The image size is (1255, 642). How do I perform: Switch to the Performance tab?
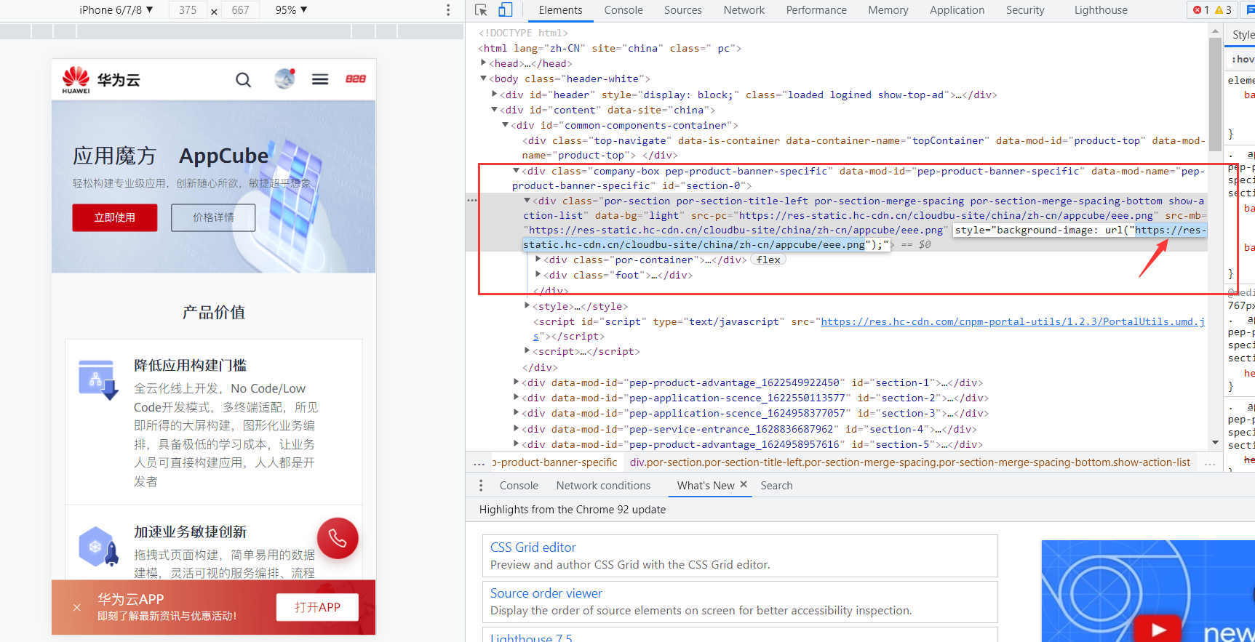tap(816, 10)
